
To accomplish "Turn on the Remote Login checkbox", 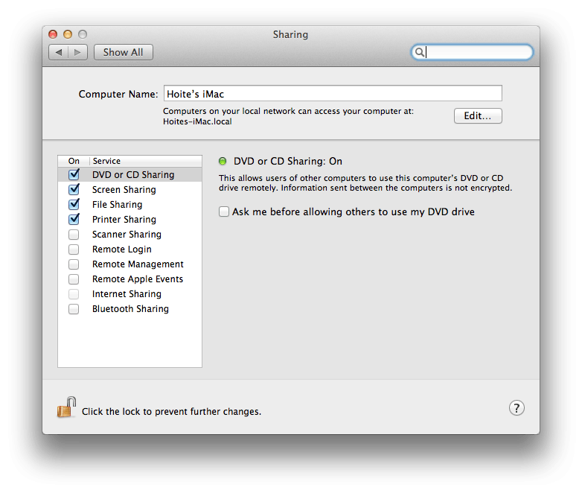I will [x=74, y=249].
